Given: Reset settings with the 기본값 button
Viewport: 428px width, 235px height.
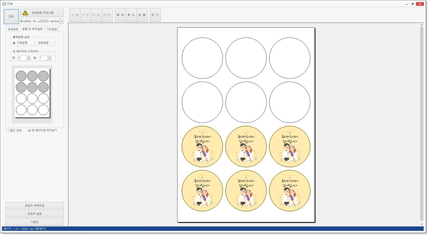Looking at the screenshot, I should (35, 222).
